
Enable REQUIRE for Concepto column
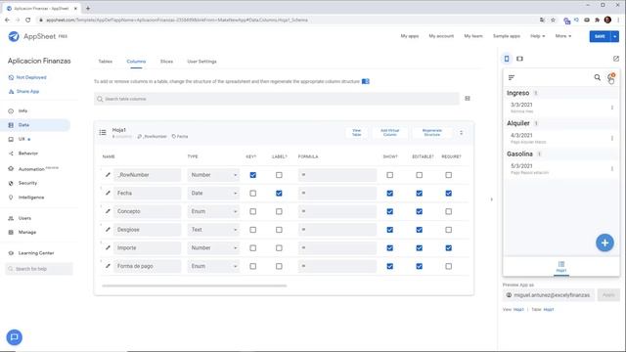tap(449, 211)
